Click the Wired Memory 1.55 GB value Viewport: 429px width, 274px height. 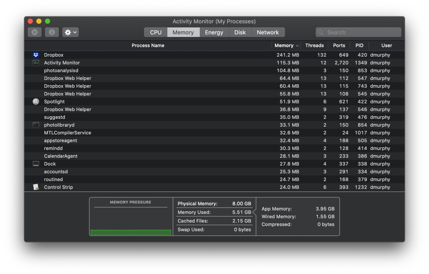click(325, 216)
